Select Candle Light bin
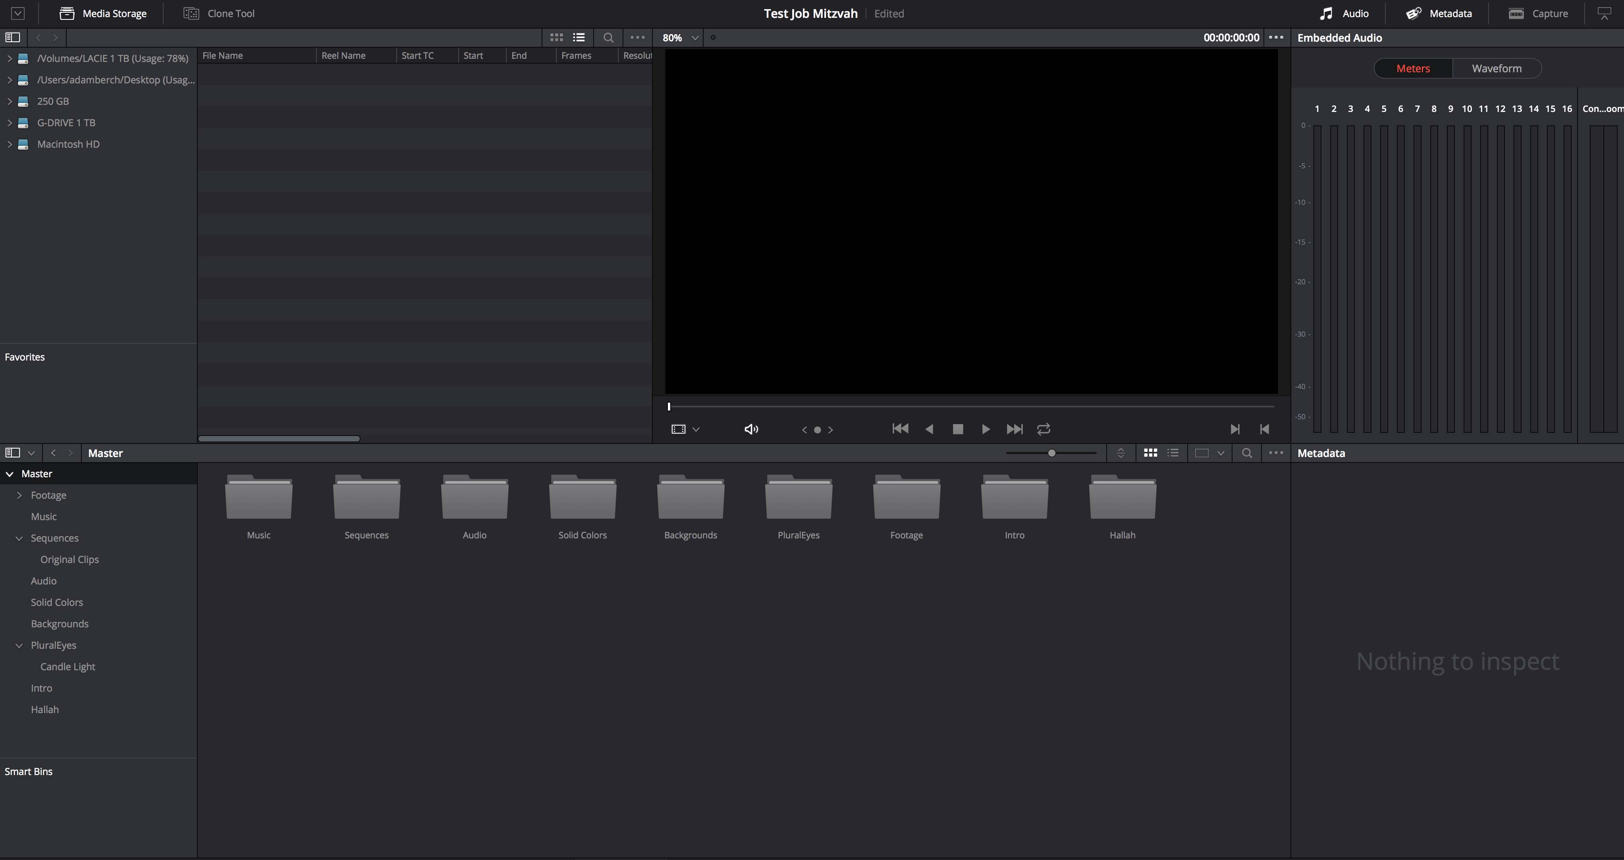1624x860 pixels. coord(68,667)
